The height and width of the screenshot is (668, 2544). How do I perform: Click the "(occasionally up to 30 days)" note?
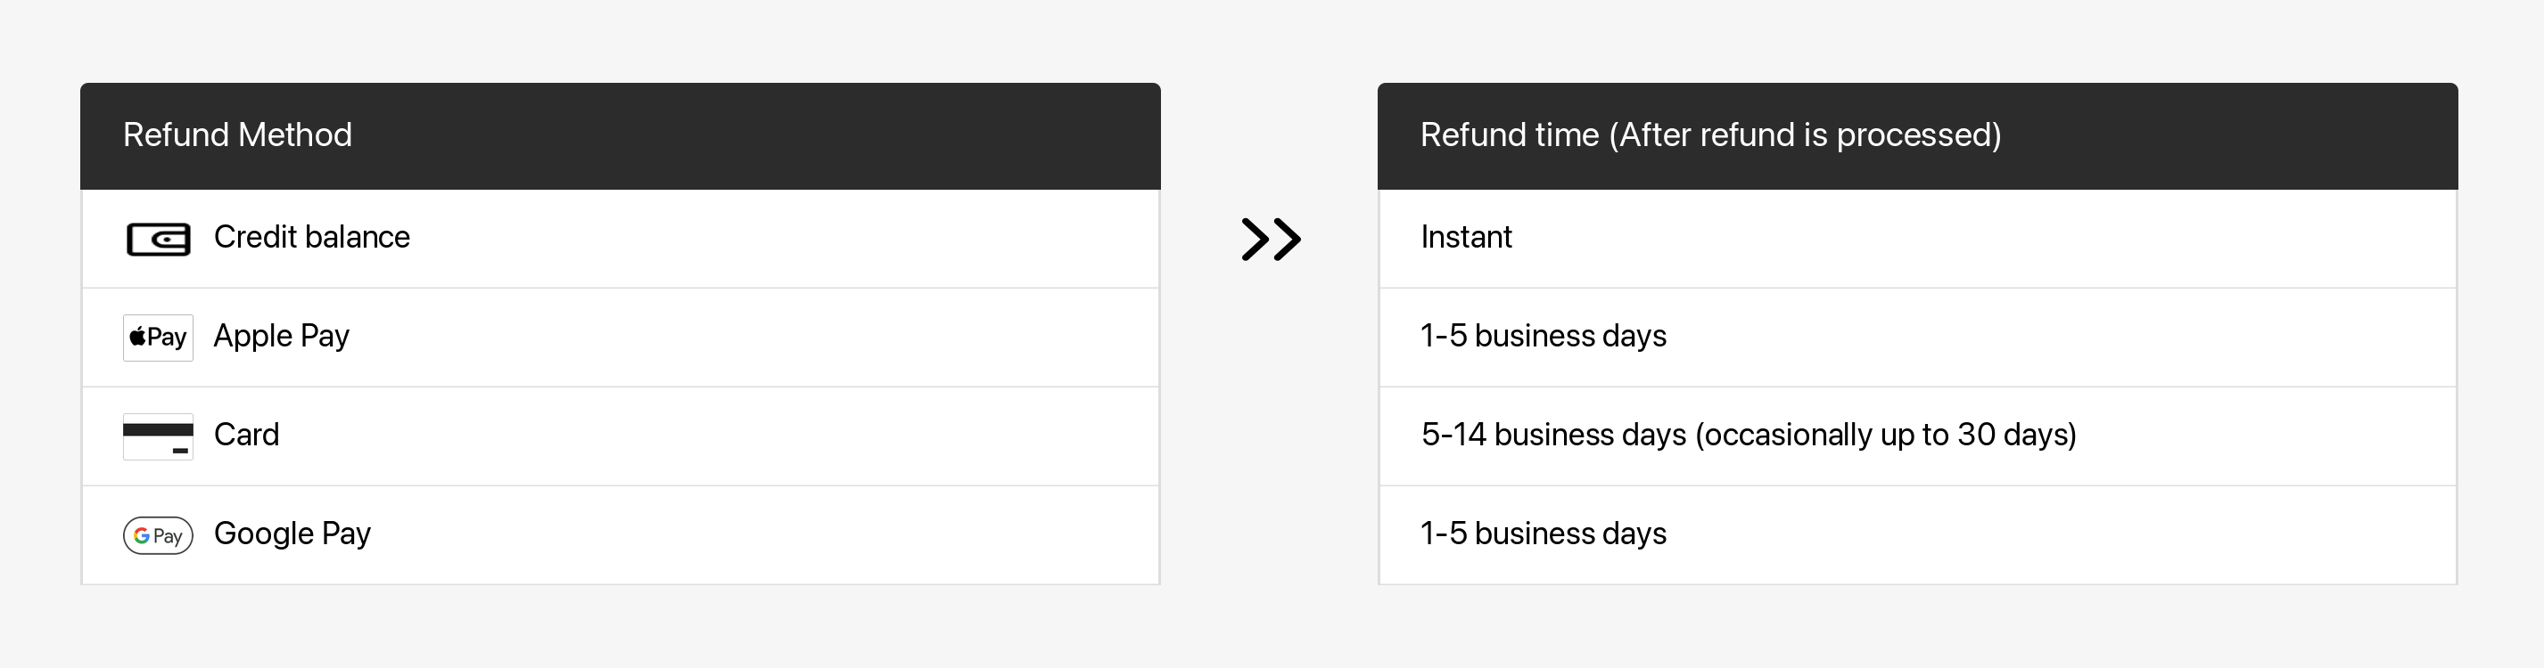point(1885,436)
